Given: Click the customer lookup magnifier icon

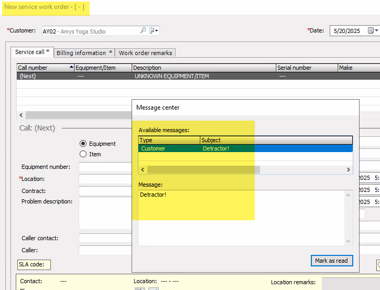Looking at the screenshot, I should point(143,30).
